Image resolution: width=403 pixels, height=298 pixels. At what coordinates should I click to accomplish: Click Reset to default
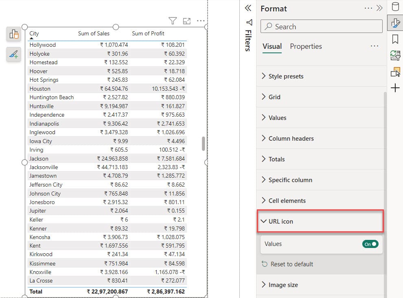tap(292, 264)
